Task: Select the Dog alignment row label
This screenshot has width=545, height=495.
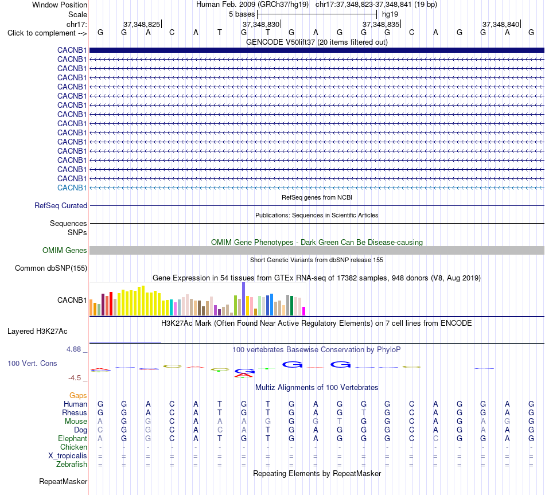Action: (80, 430)
